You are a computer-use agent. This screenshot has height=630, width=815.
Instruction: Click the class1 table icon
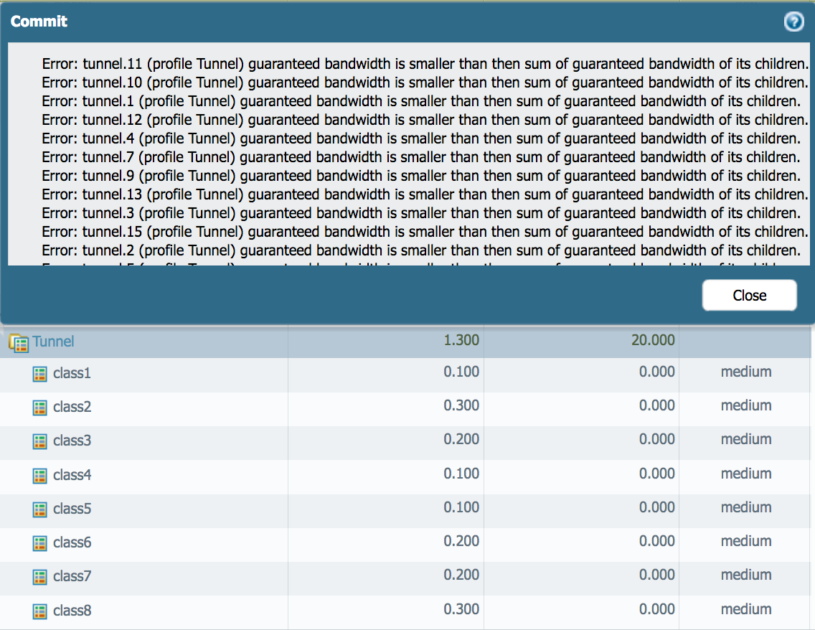39,374
